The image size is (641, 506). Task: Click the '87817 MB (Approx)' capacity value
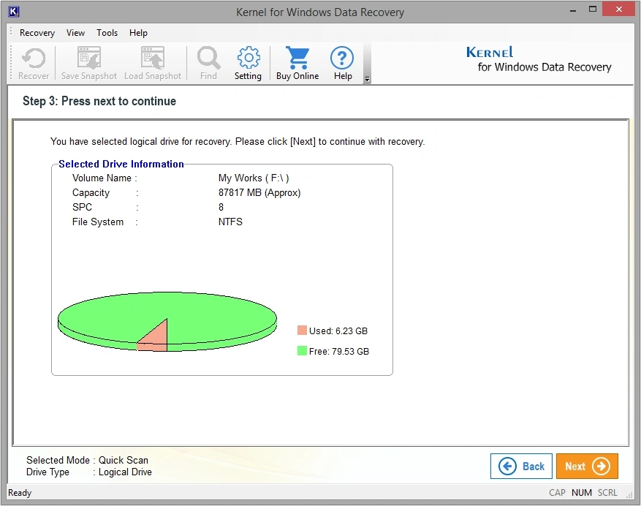[x=259, y=192]
